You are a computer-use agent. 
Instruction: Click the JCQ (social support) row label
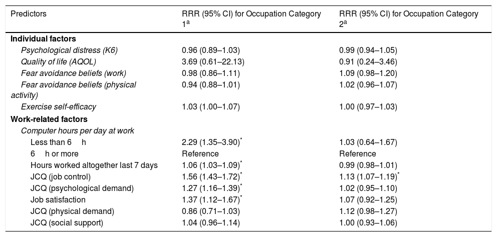[66, 222]
